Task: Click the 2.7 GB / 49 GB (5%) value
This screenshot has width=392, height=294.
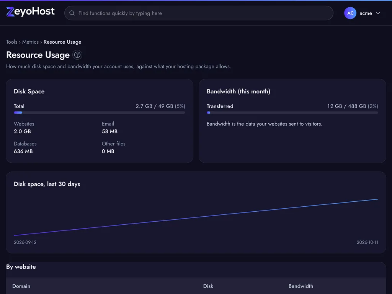Action: point(160,106)
